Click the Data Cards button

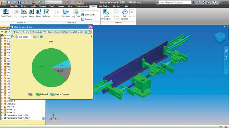click(x=88, y=15)
